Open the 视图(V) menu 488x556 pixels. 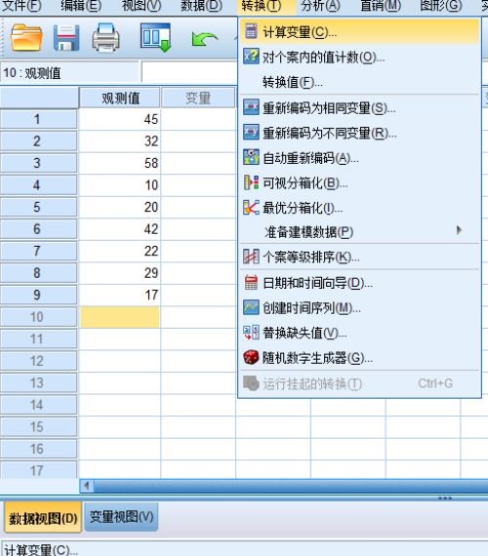tap(142, 6)
